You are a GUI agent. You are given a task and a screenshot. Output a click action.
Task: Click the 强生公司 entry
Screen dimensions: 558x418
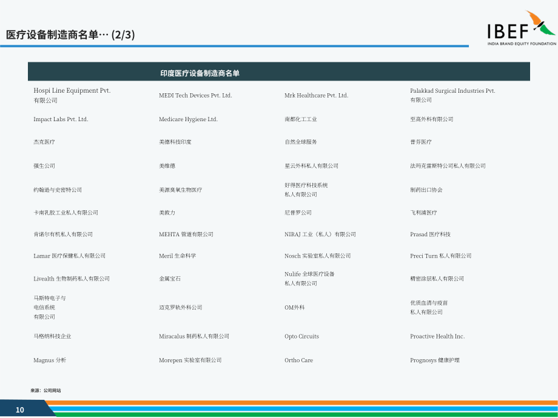coord(44,165)
